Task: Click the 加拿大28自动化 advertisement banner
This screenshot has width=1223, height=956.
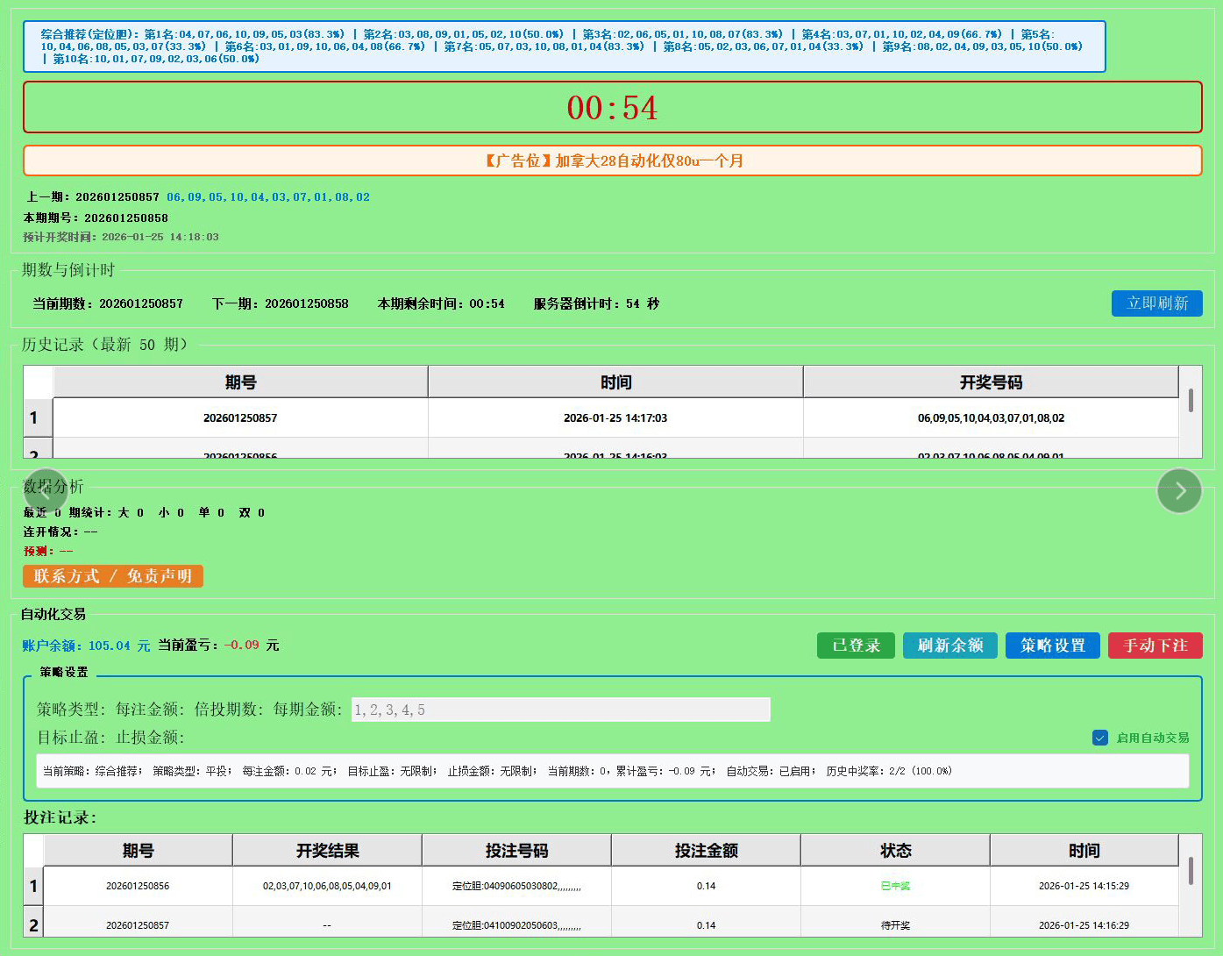Action: [x=612, y=161]
